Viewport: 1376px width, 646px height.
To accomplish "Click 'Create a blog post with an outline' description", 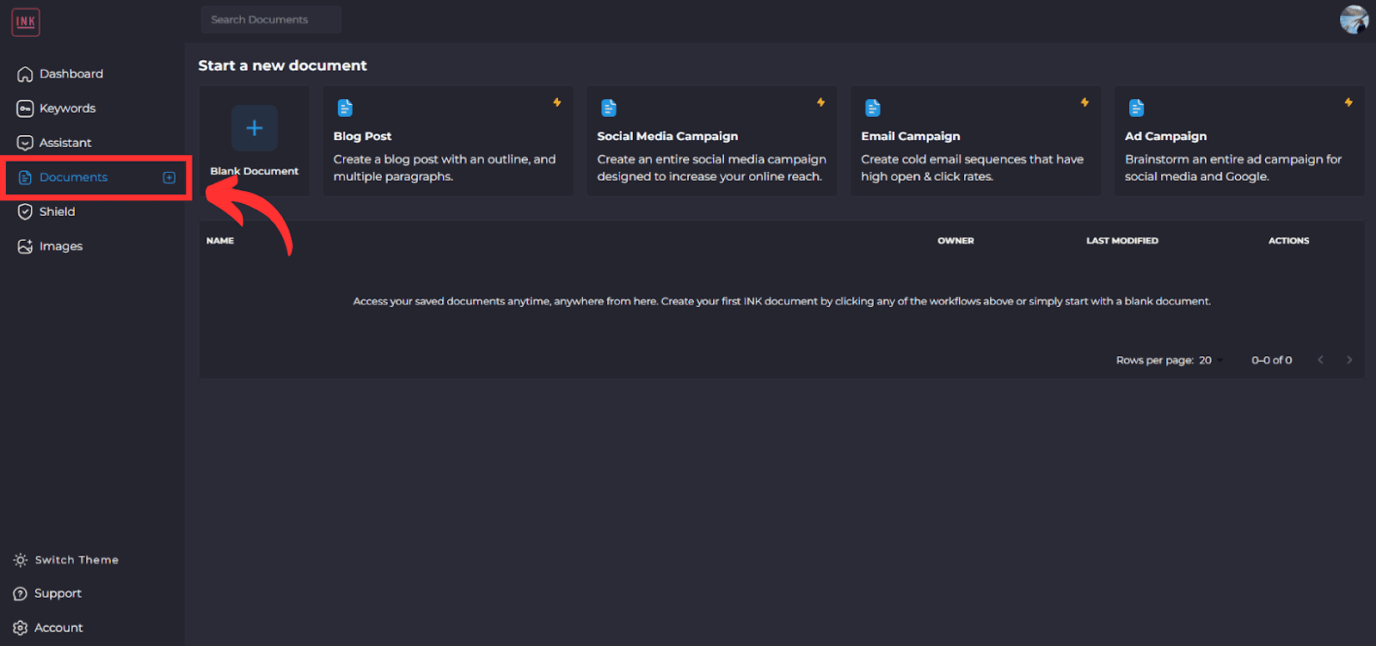I will pos(445,168).
